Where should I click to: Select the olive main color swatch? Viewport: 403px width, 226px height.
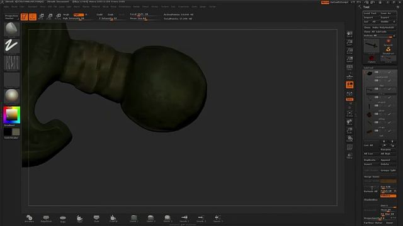click(16, 132)
